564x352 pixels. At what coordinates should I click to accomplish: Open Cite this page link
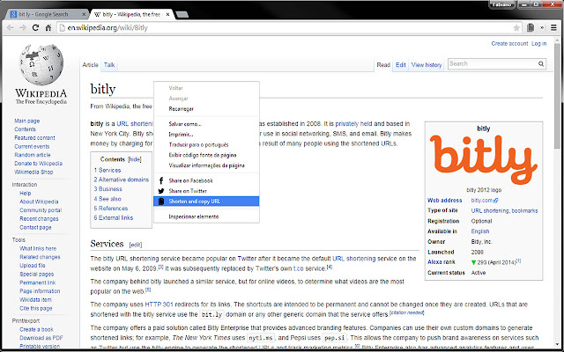coord(36,308)
